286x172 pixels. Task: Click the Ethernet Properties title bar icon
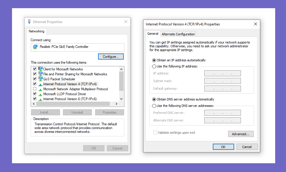click(x=29, y=22)
